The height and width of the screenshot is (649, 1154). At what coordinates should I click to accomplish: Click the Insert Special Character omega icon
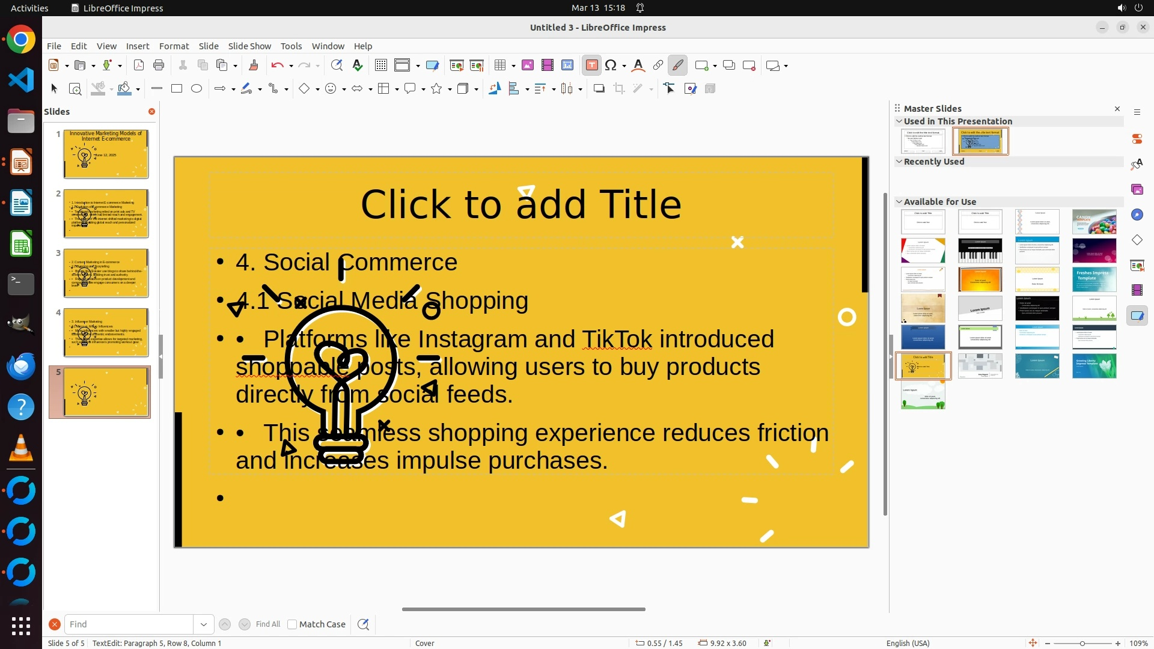pyautogui.click(x=611, y=66)
